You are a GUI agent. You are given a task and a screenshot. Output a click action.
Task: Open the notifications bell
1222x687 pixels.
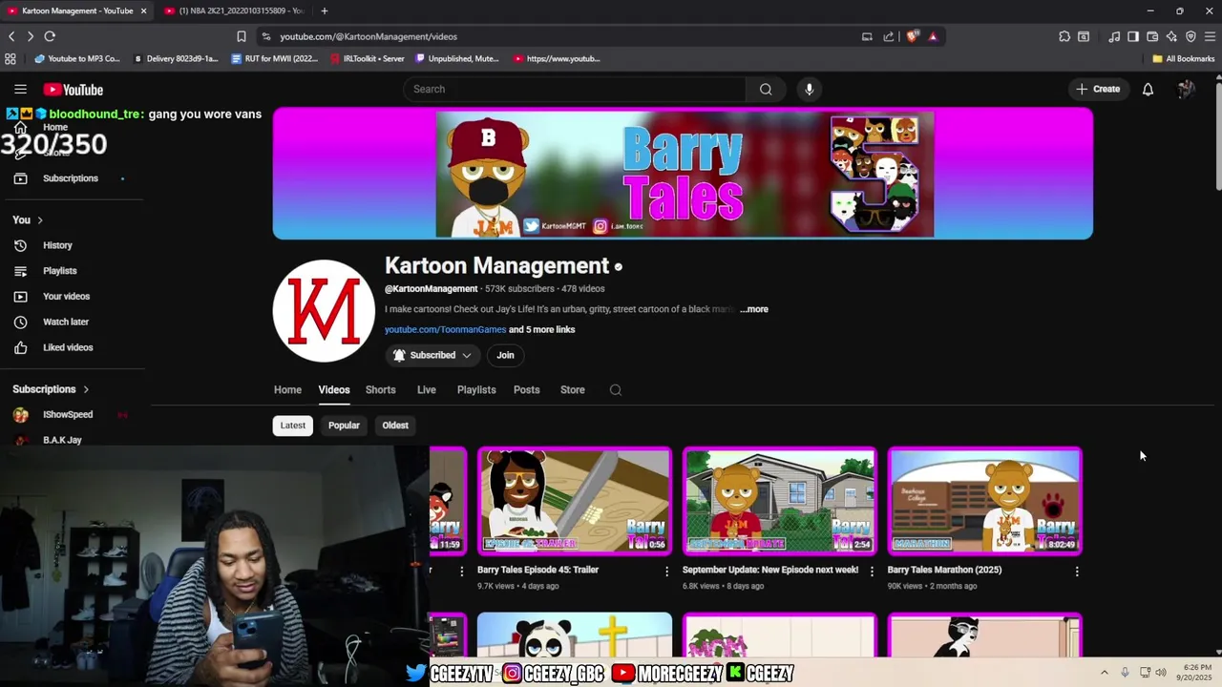click(x=1148, y=89)
